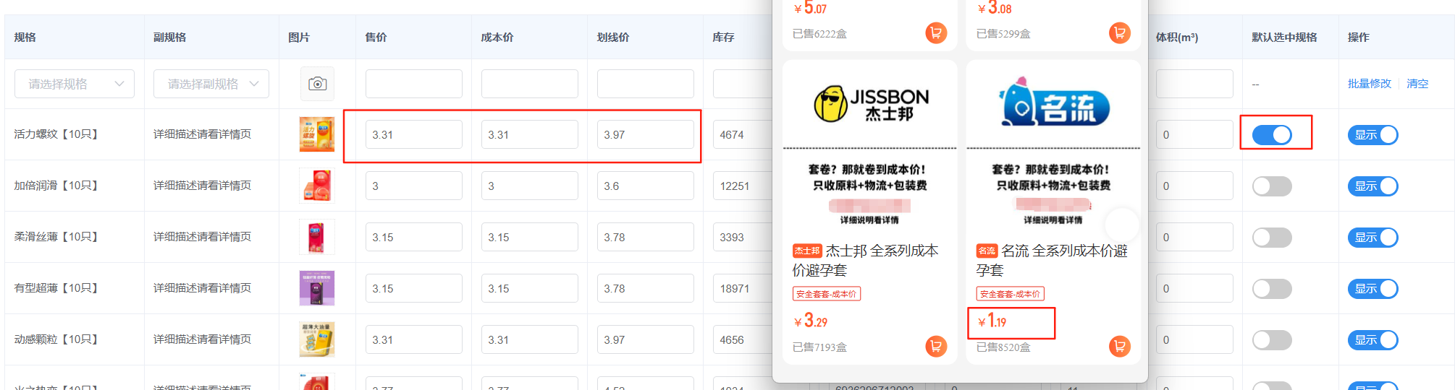Toggle 显示 switch for 有型超薄 row
The height and width of the screenshot is (390, 1455).
[x=1372, y=289]
